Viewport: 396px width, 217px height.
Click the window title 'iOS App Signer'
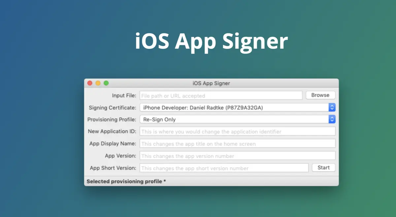pos(211,83)
